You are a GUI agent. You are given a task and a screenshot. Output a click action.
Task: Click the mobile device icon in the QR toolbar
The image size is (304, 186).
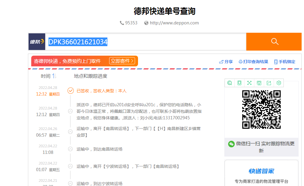239,83
